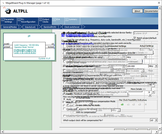162x134 pixels.
Task: Toggle the Match project/default checkbox
Action: pyautogui.click(x=135, y=38)
